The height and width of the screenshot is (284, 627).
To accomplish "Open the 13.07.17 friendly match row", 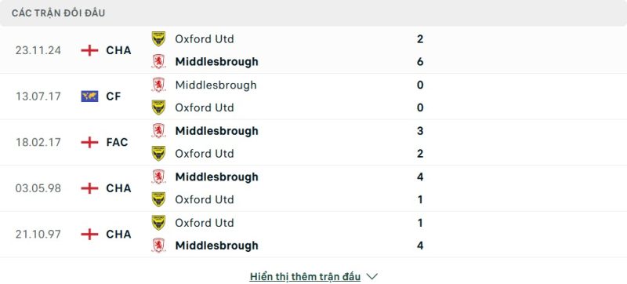I will [313, 96].
